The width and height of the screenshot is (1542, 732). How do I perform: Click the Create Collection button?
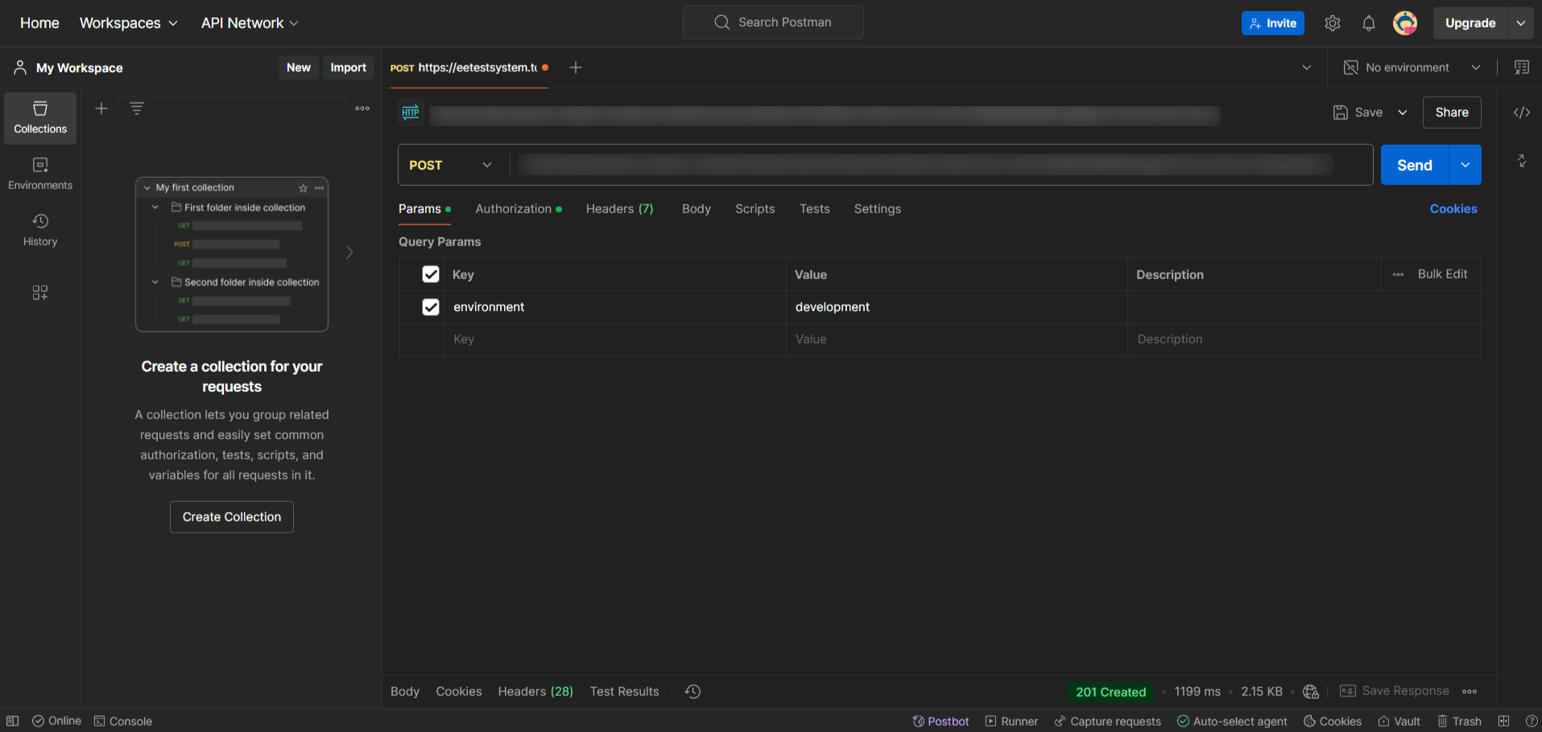[232, 517]
